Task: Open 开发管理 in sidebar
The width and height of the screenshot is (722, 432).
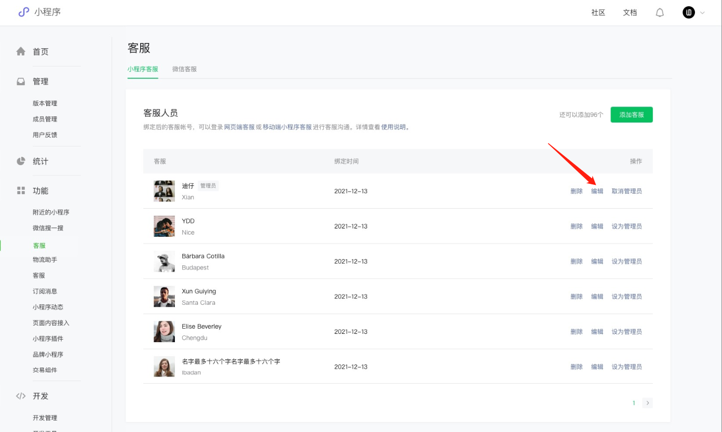Action: [45, 418]
